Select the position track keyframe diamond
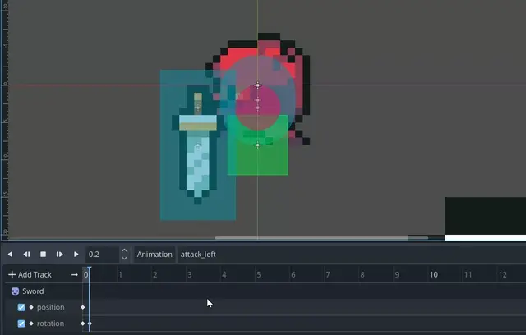 pos(83,307)
